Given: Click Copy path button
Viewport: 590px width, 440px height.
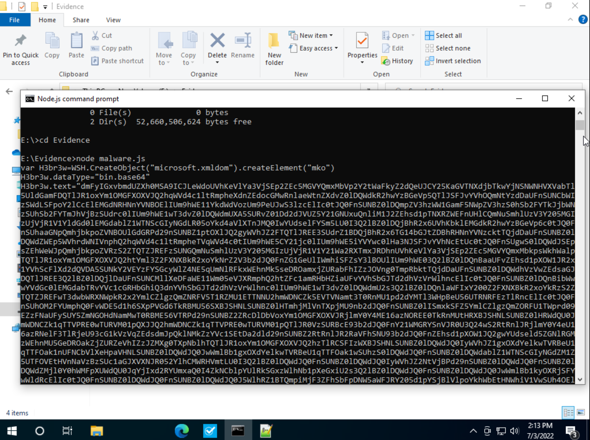Looking at the screenshot, I should click(x=116, y=48).
